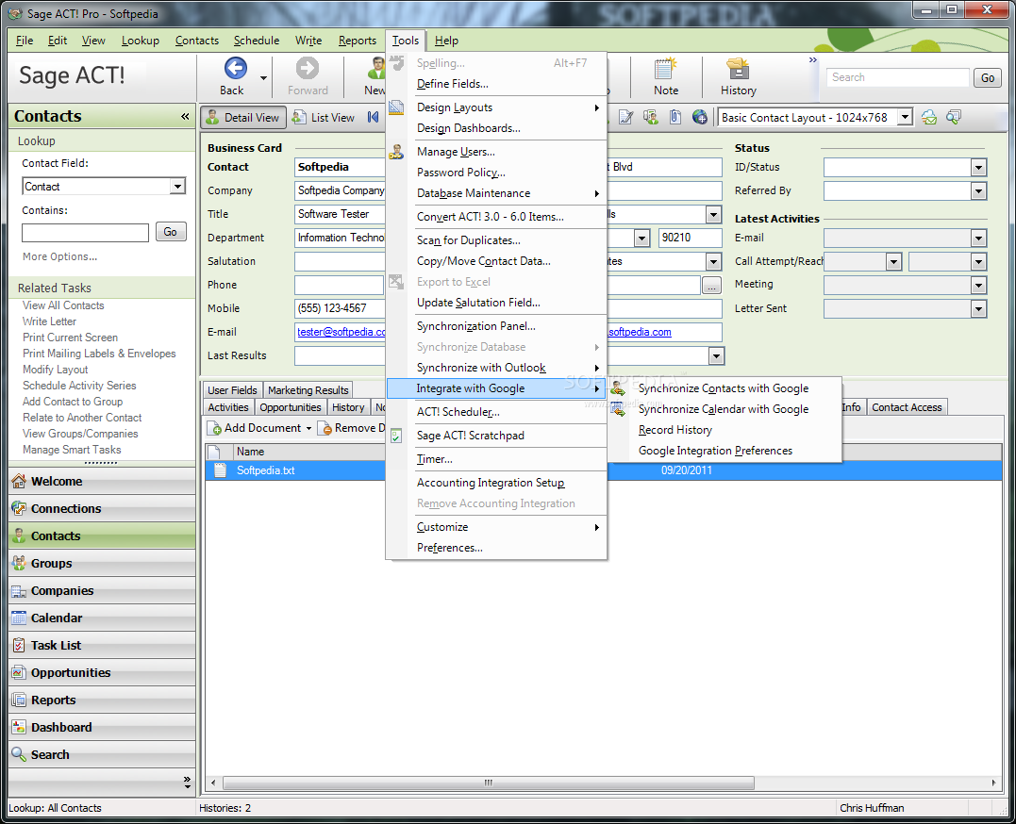Click the Name column header
The height and width of the screenshot is (824, 1016).
[250, 452]
